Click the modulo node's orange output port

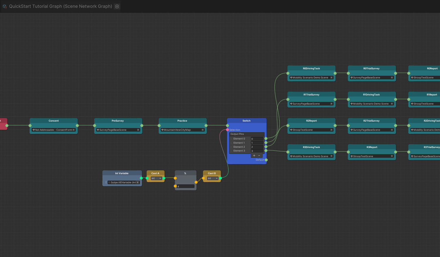[x=196, y=182]
